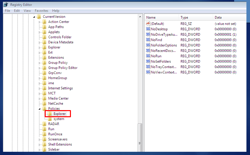Click the NoTrayContext... DWORD value icon
Image resolution: width=250 pixels, height=155 pixels.
(x=148, y=67)
